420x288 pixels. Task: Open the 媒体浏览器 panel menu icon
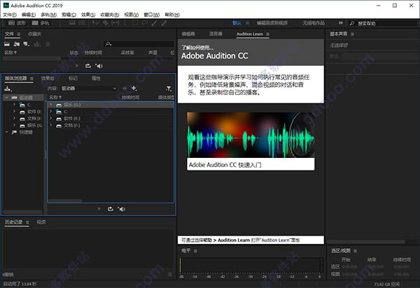pos(31,78)
